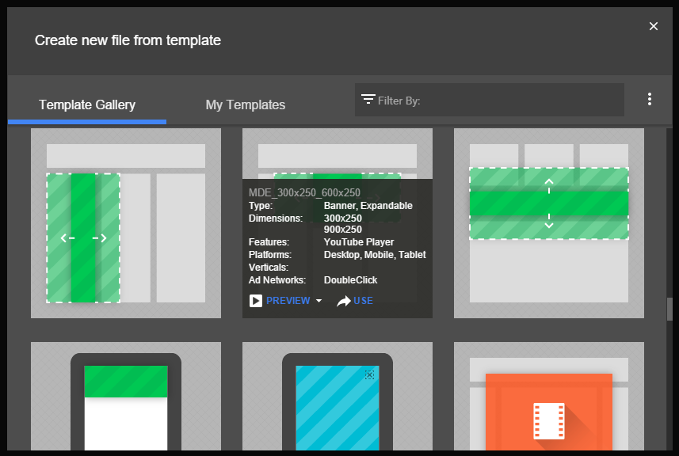The height and width of the screenshot is (456, 679).
Task: Click the down chevron on the vertical expandable banner
Action: click(548, 225)
